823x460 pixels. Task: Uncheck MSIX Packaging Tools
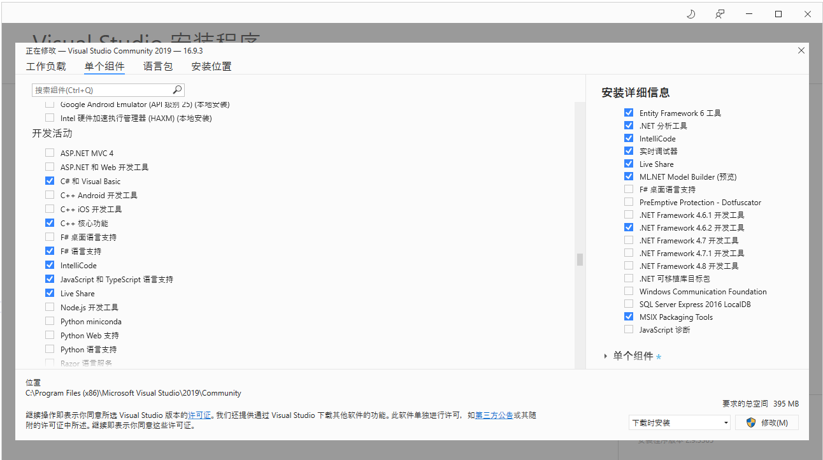[x=629, y=317]
